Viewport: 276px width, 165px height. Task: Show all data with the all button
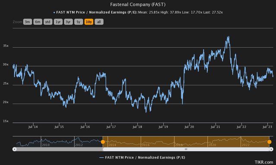(x=99, y=22)
